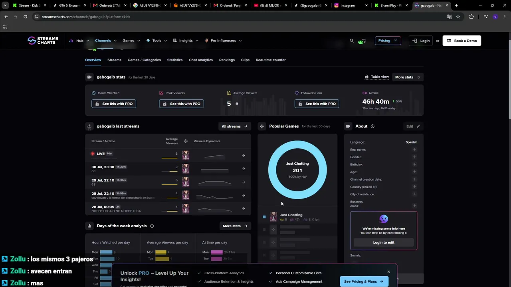
Task: Click More stats beside Table view
Action: [407, 77]
